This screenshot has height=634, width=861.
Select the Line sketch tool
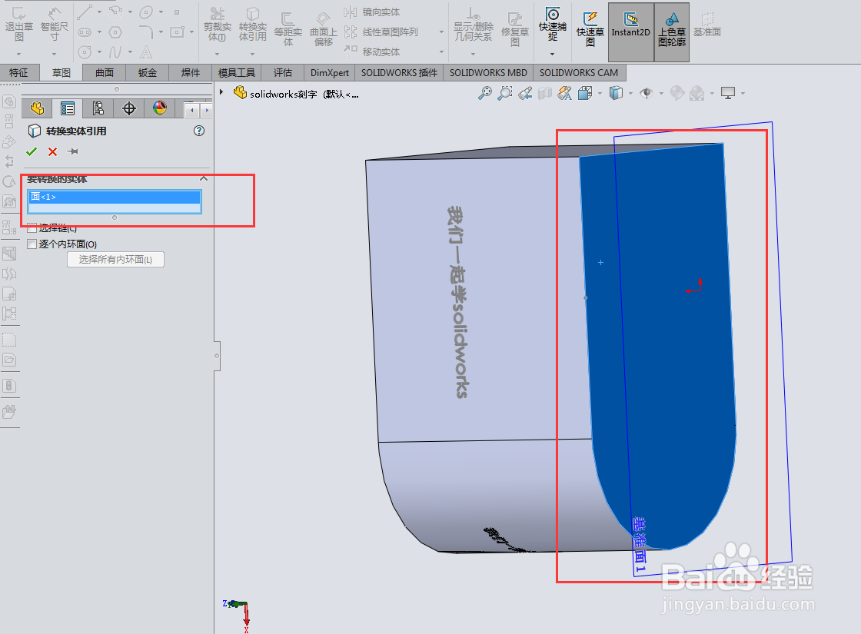coord(85,12)
